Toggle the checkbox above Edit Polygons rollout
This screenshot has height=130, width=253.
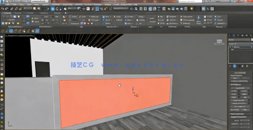[x=232, y=81]
